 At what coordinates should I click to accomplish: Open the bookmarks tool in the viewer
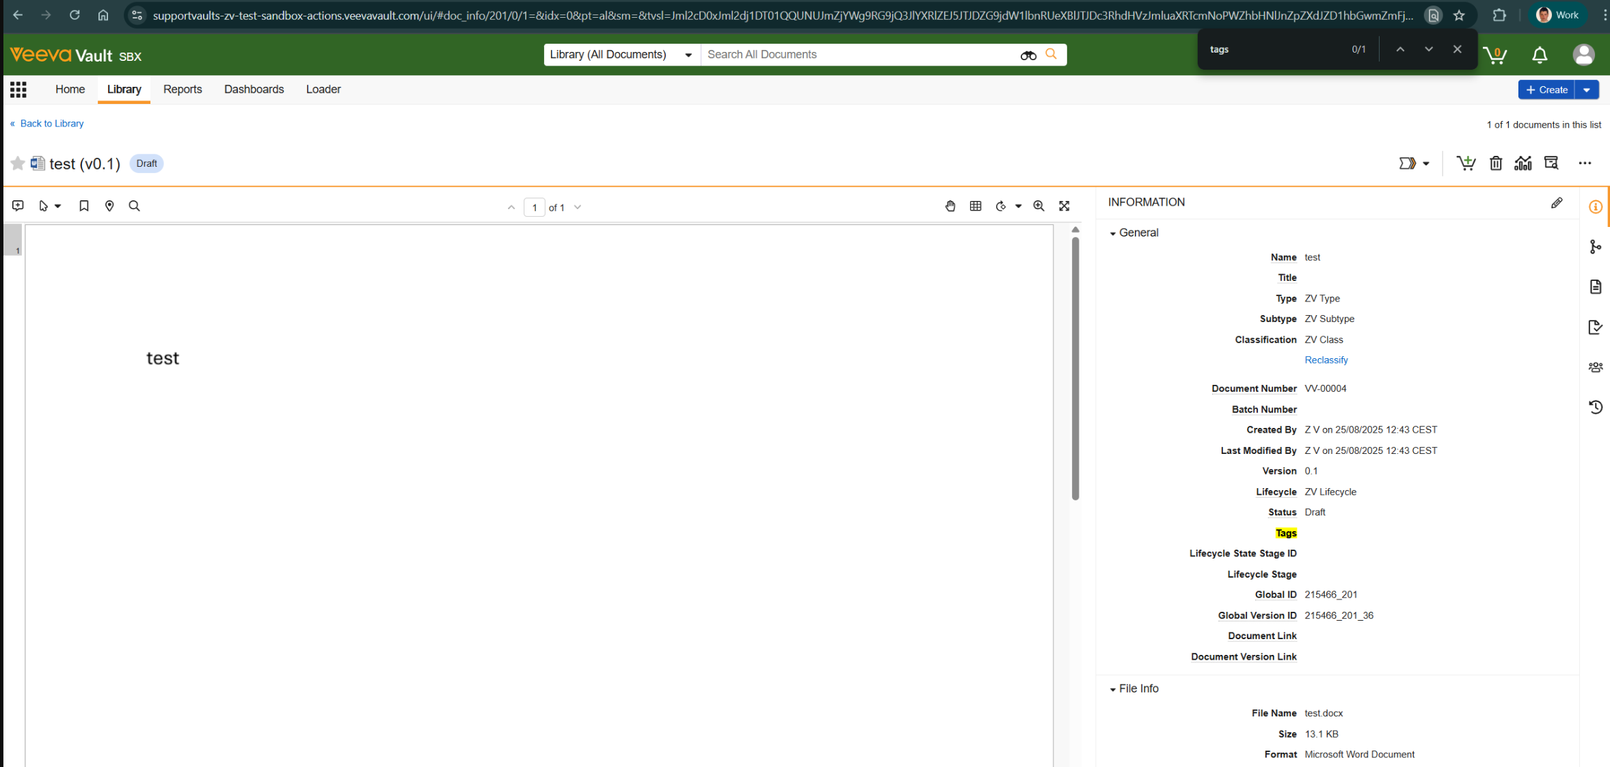coord(83,206)
